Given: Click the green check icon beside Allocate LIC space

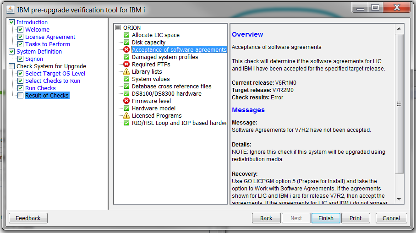Looking at the screenshot, I should 126,35.
